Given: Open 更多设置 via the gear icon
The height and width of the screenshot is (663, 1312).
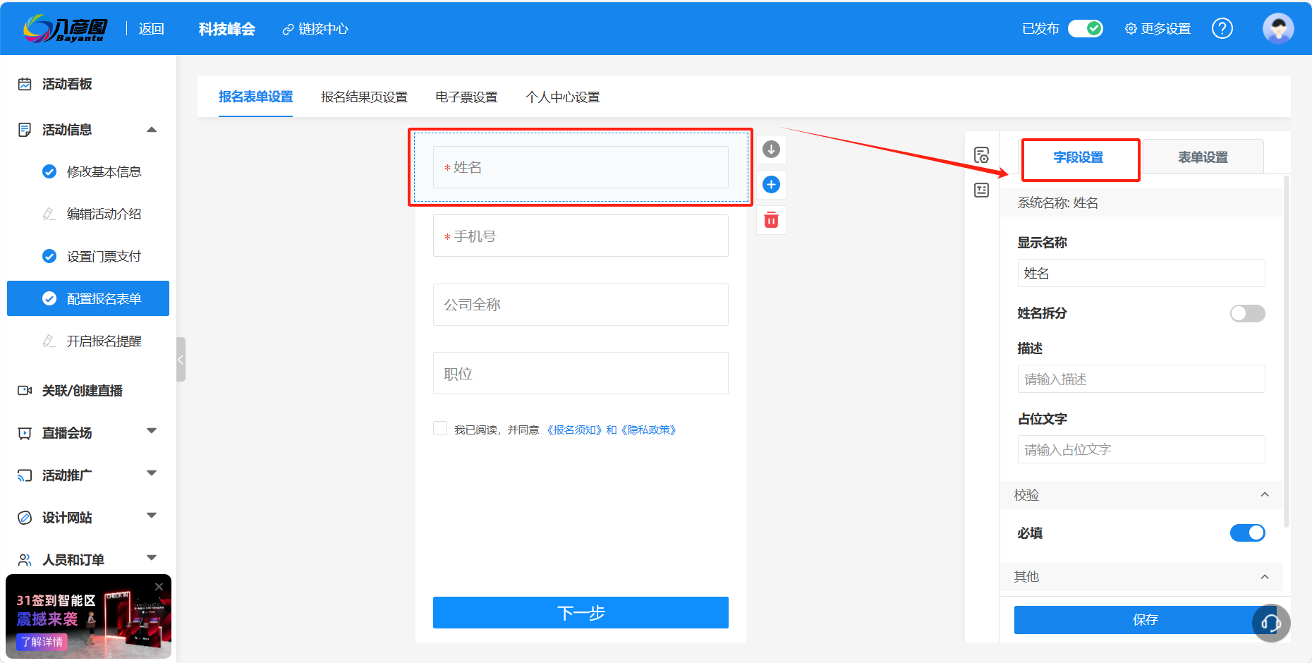Looking at the screenshot, I should (1157, 28).
